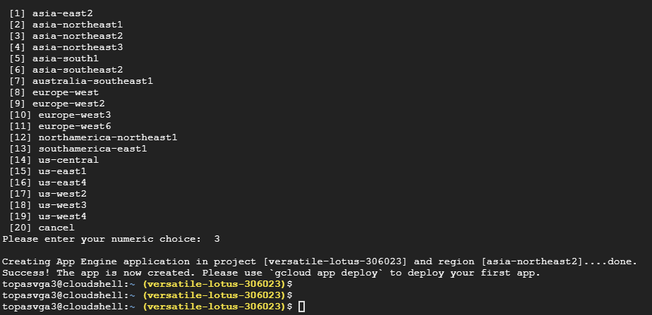This screenshot has width=652, height=315.
Task: Click the first 'versatile-lotus-306023' yellow prompt
Action: 215,284
